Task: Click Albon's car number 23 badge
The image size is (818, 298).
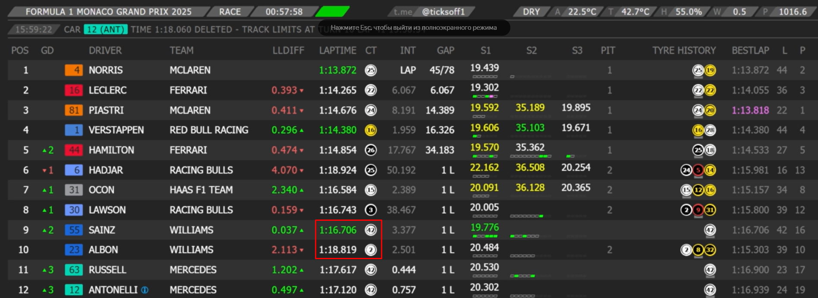Action: click(x=74, y=250)
